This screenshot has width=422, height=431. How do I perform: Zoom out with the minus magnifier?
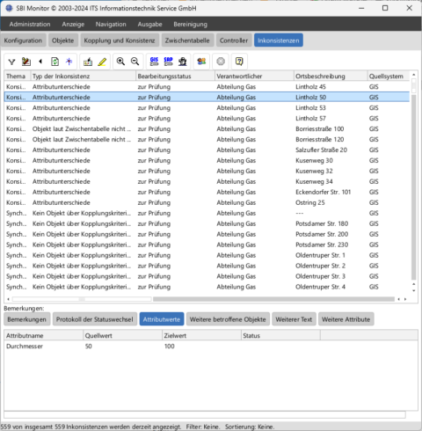[x=135, y=62]
